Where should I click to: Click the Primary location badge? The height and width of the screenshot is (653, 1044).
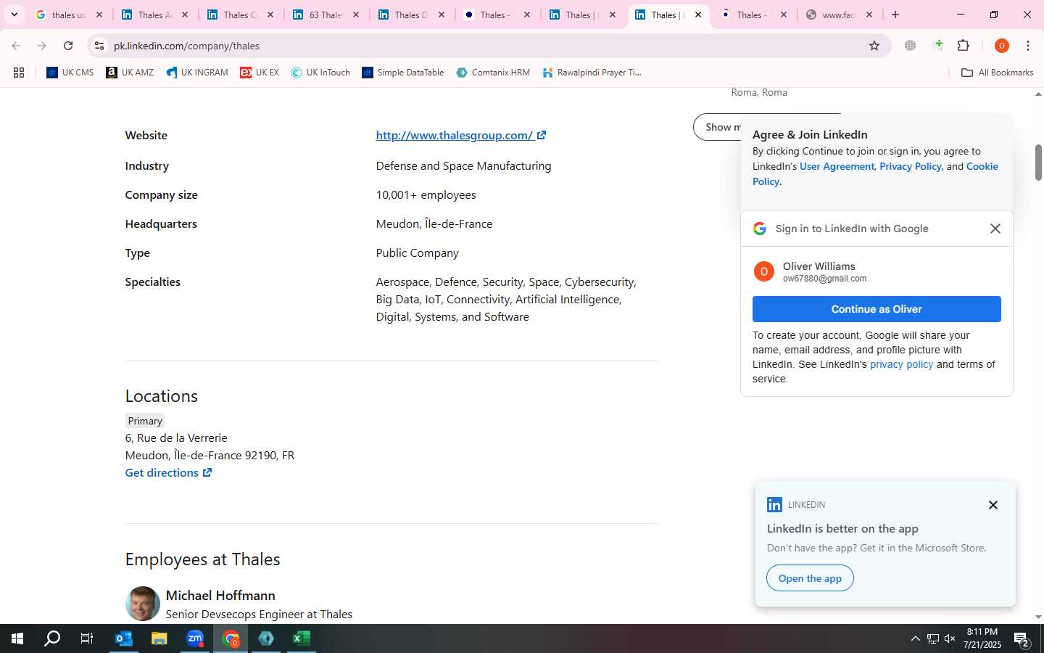145,421
